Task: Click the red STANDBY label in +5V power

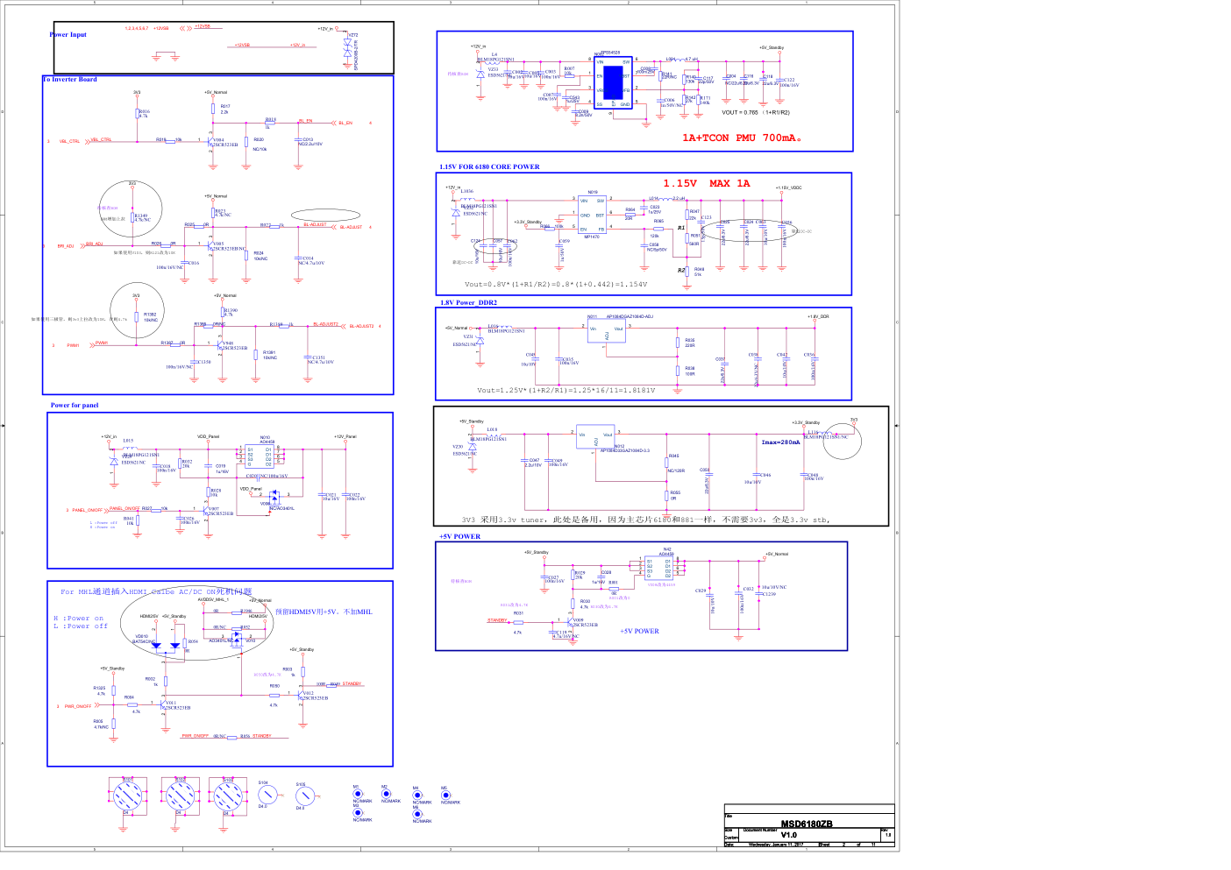Action: coord(497,620)
